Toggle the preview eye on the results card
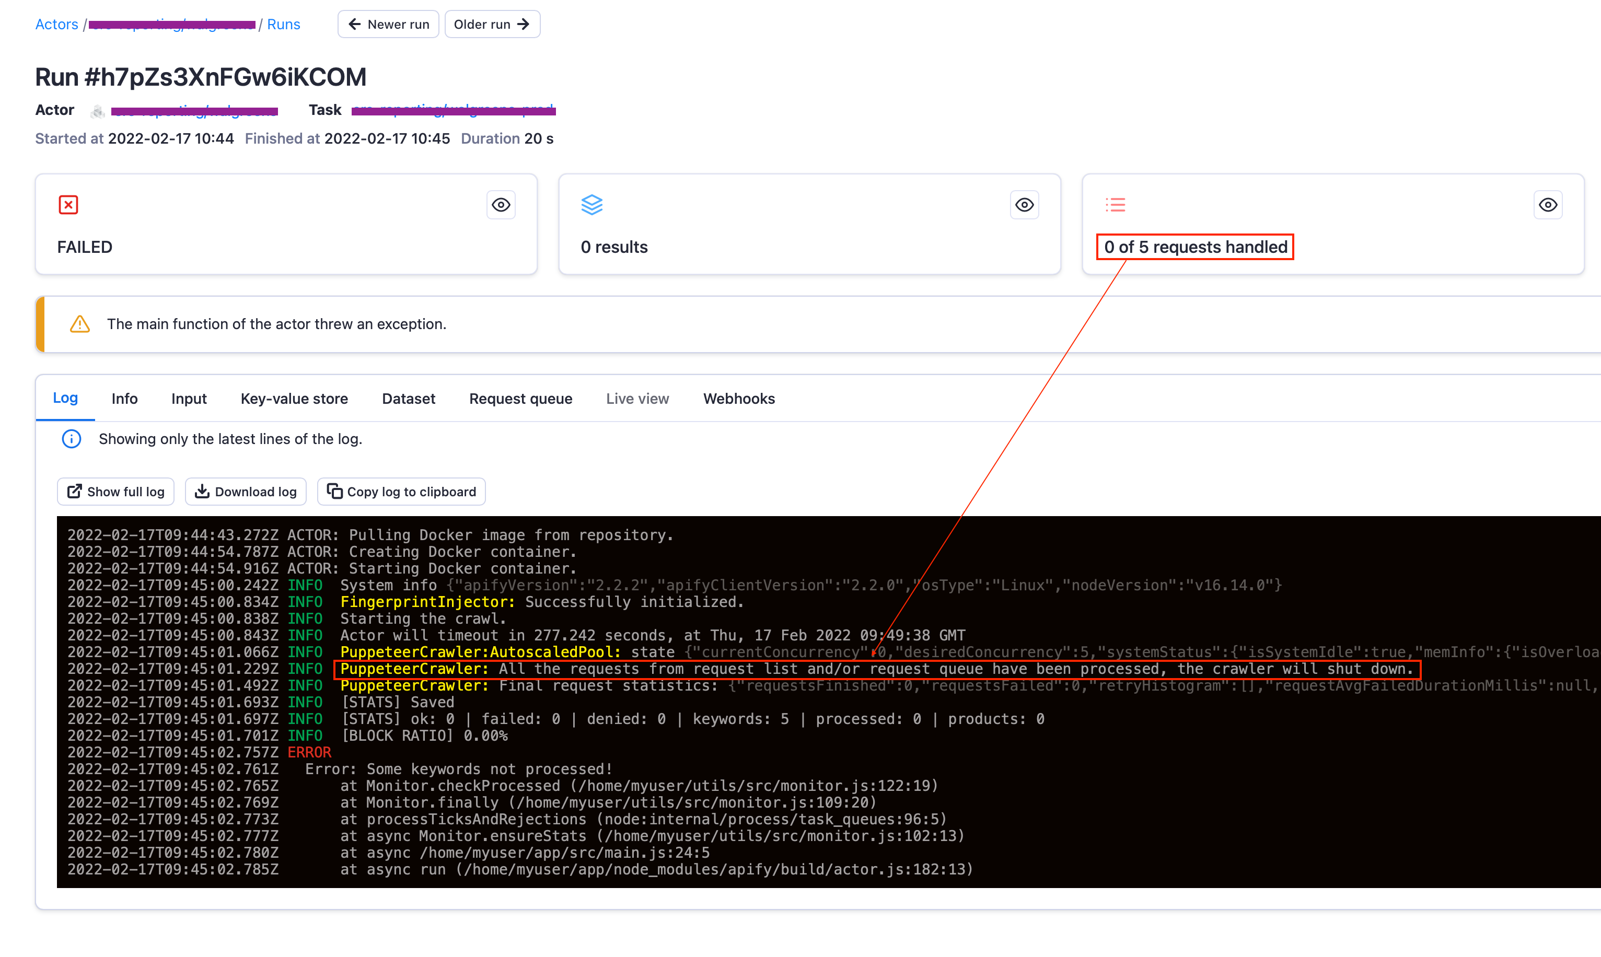Viewport: 1601px width, 957px height. tap(1024, 204)
